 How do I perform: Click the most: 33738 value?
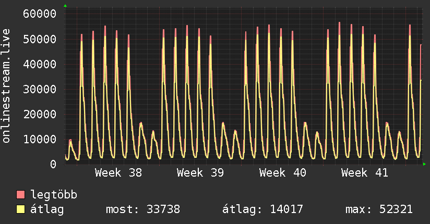click(x=143, y=209)
